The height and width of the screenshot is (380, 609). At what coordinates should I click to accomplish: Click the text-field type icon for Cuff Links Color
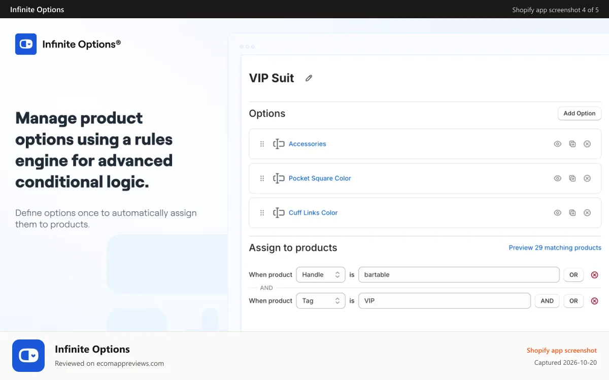point(279,213)
